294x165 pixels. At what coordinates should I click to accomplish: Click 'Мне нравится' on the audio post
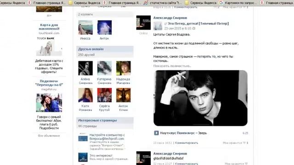coord(232,143)
